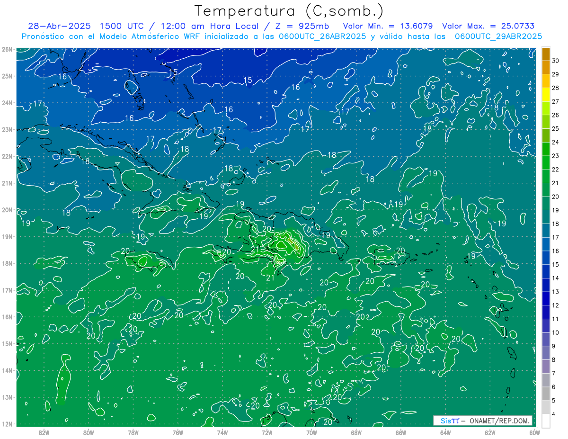Image resolution: width=568 pixels, height=439 pixels.
Task: Click the "26N" latitude axis label
Action: click(7, 49)
